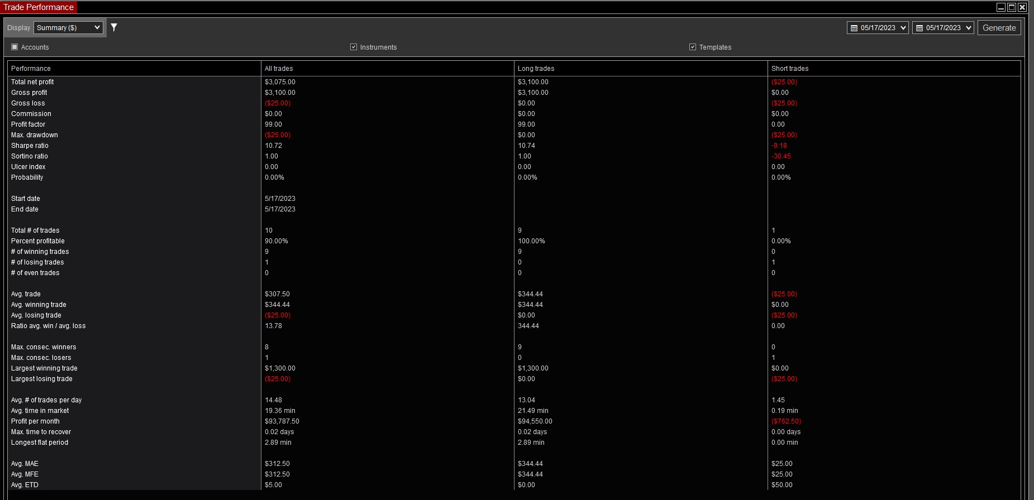Click All trades percent profitable 90.00% value
Viewport: 1034px width, 500px height.
(277, 241)
